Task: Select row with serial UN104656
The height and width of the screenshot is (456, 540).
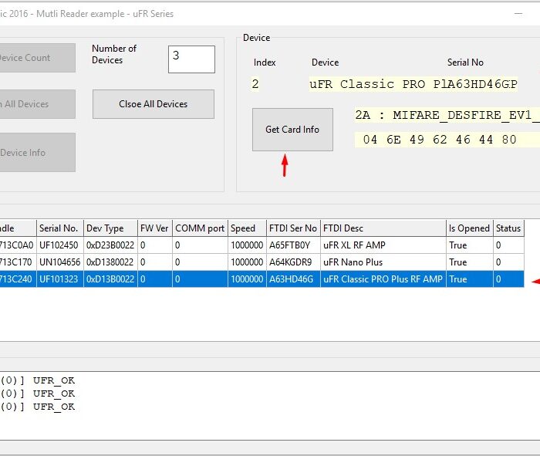Action: (262, 262)
